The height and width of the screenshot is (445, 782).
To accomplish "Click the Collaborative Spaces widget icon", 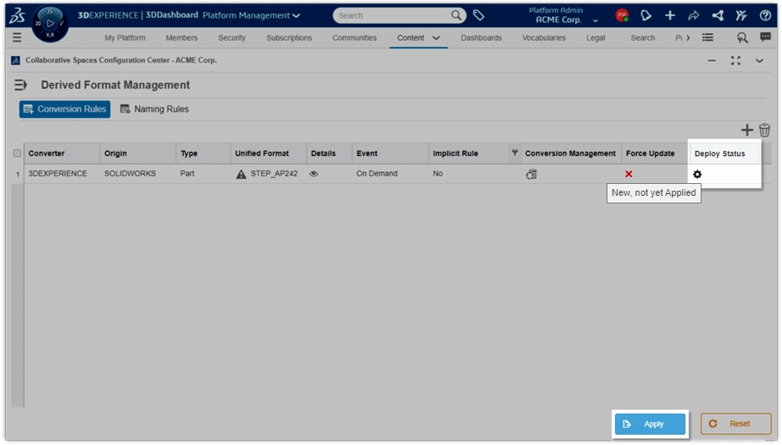I will coord(15,60).
